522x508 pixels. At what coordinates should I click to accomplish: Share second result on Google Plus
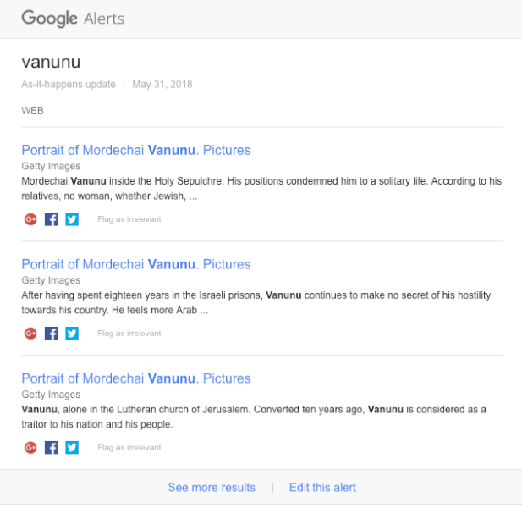[30, 334]
